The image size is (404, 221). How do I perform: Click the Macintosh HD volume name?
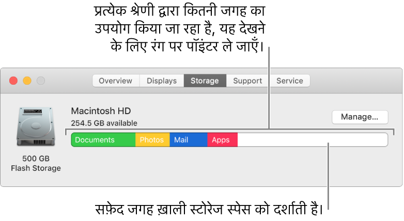click(x=101, y=111)
